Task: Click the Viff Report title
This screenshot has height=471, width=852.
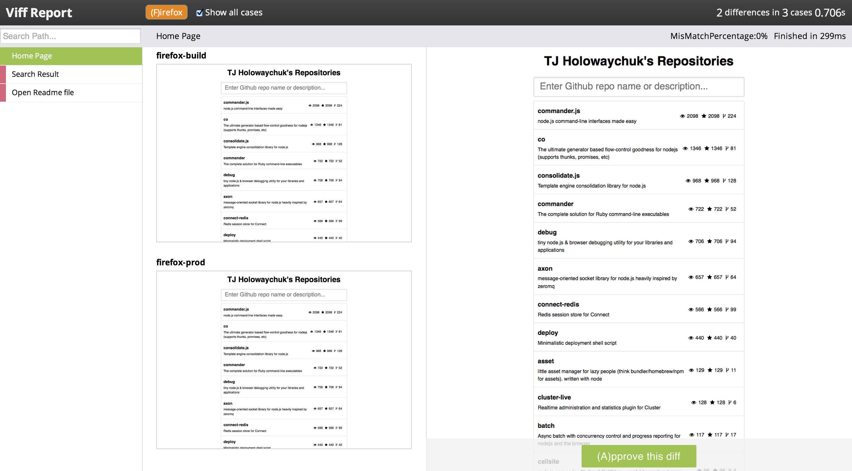Action: (39, 12)
